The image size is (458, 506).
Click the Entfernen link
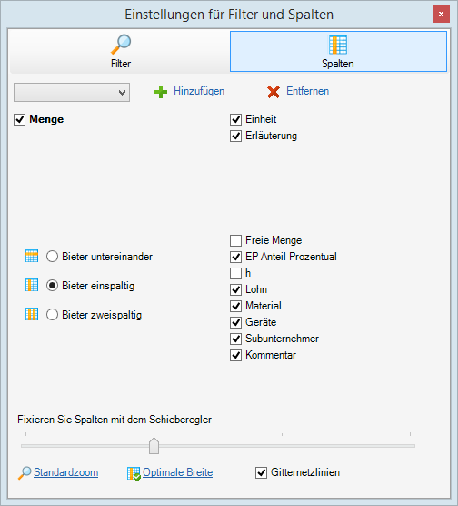[307, 91]
